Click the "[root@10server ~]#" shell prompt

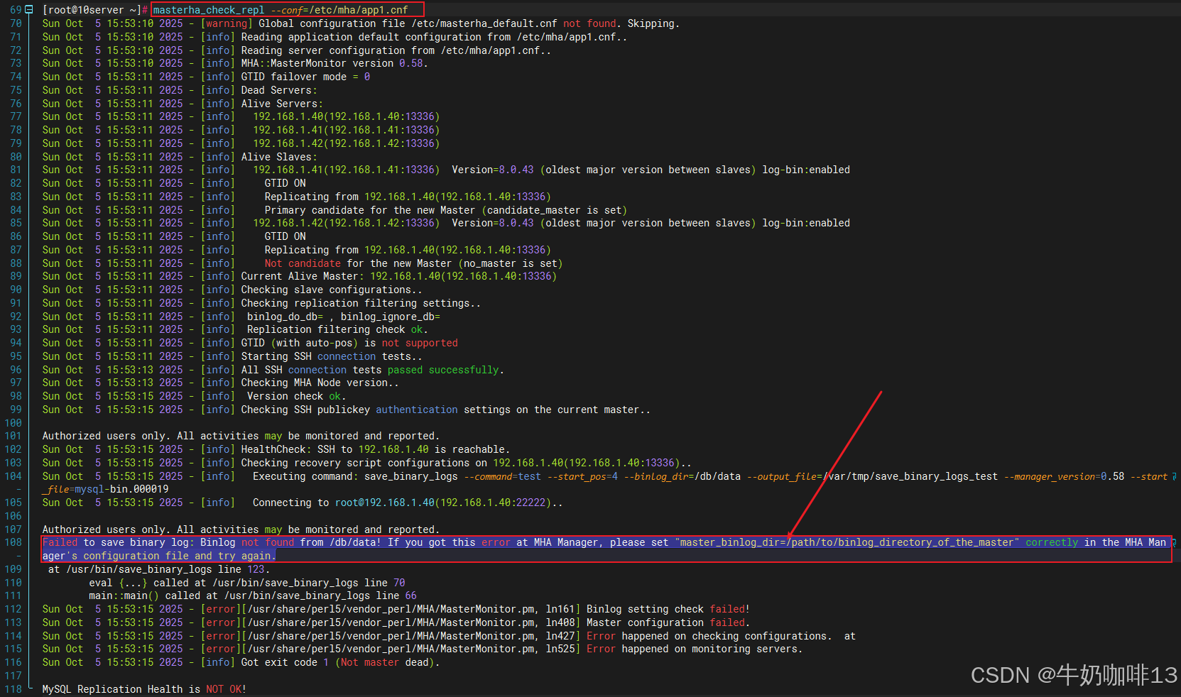tap(95, 10)
